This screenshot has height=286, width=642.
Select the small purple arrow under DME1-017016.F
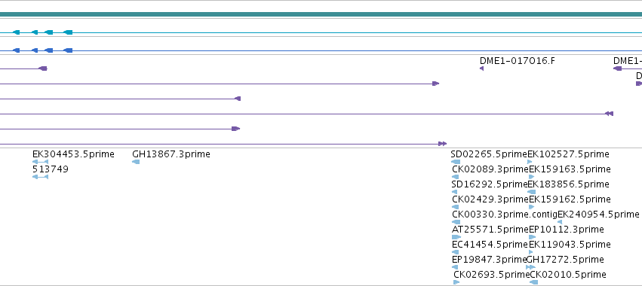[481, 68]
